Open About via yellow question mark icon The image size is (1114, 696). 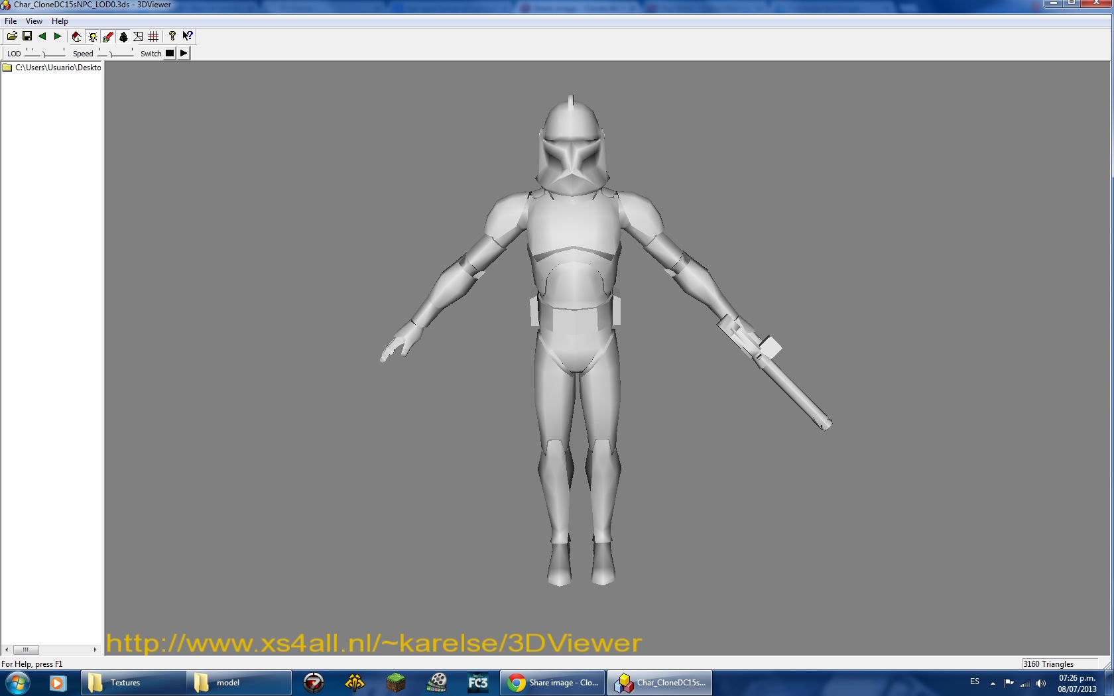click(172, 36)
